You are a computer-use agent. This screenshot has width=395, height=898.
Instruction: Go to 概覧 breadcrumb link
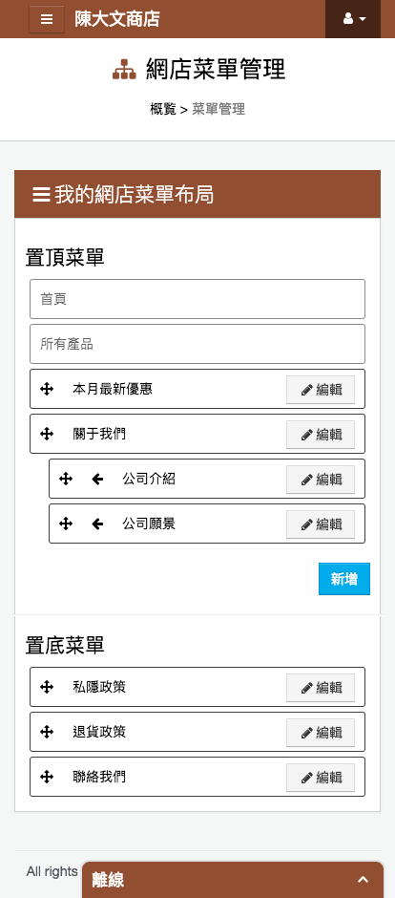click(163, 109)
